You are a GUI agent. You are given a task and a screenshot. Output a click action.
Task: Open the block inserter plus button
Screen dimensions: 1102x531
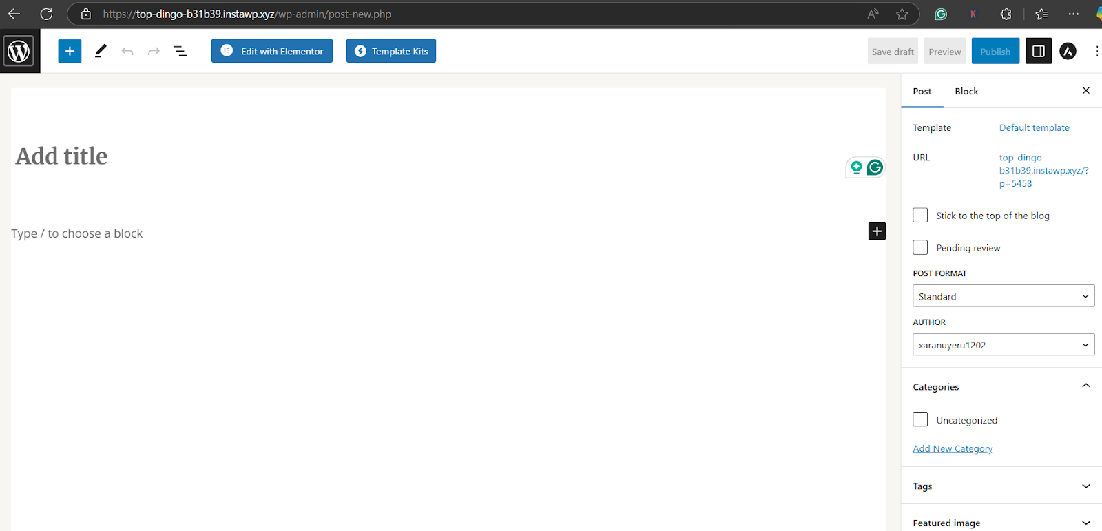click(x=70, y=51)
